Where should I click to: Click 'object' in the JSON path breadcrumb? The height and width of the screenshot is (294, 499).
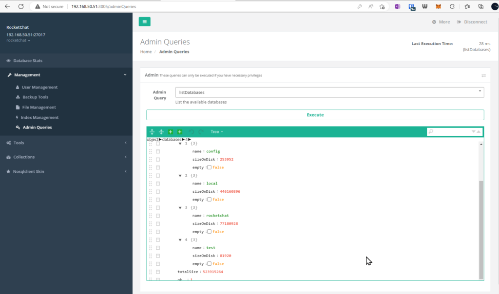coord(153,139)
